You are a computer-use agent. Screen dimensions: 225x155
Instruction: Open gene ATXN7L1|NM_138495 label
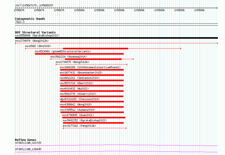coord(28,149)
